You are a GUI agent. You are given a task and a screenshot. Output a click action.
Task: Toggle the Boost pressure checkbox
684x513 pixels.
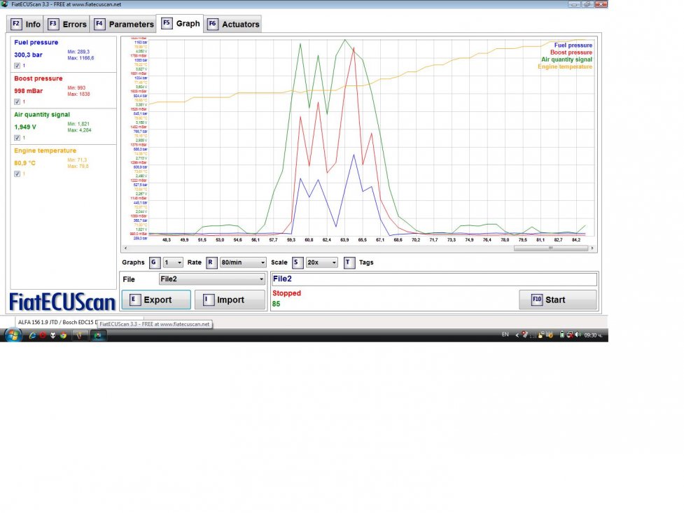click(17, 101)
